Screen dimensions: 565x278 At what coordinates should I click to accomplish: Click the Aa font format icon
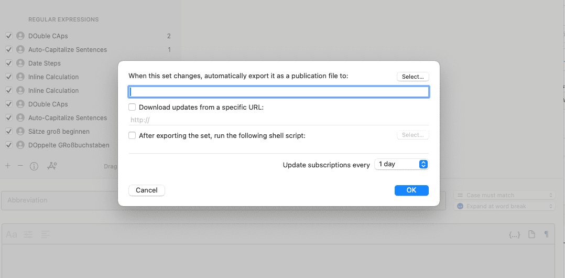click(12, 234)
